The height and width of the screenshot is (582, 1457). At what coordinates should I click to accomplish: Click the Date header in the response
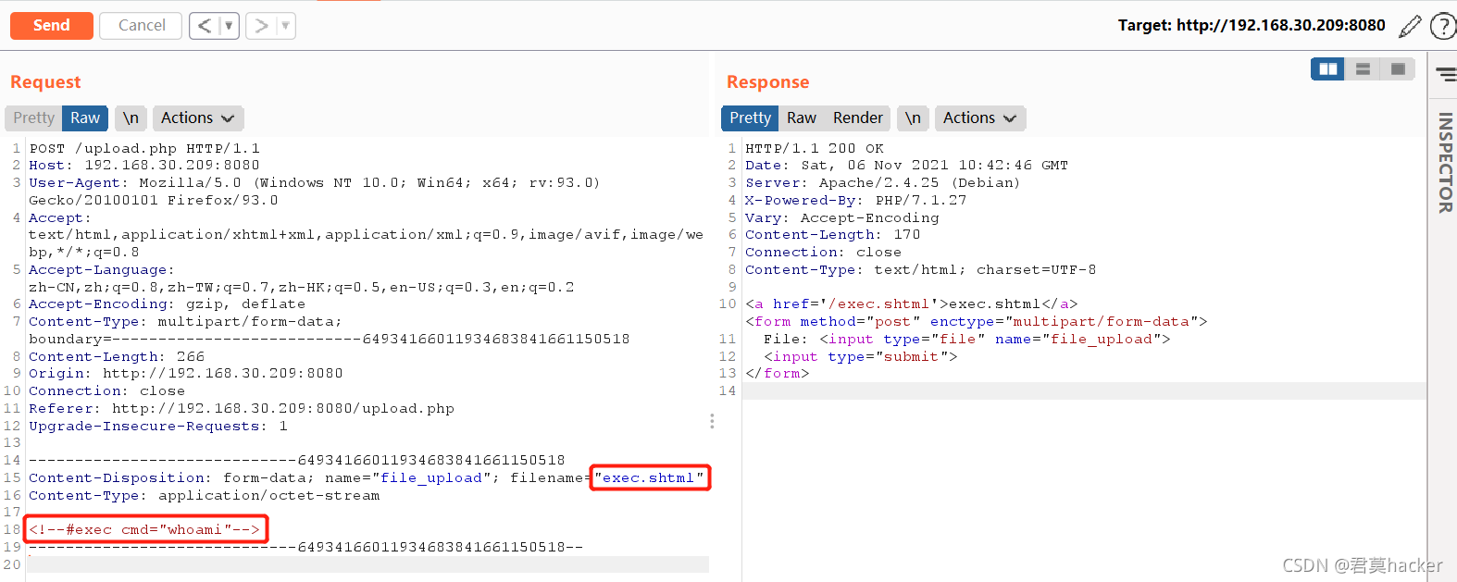point(906,166)
